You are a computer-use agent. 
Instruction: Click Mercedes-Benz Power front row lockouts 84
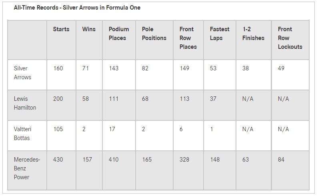pos(281,160)
